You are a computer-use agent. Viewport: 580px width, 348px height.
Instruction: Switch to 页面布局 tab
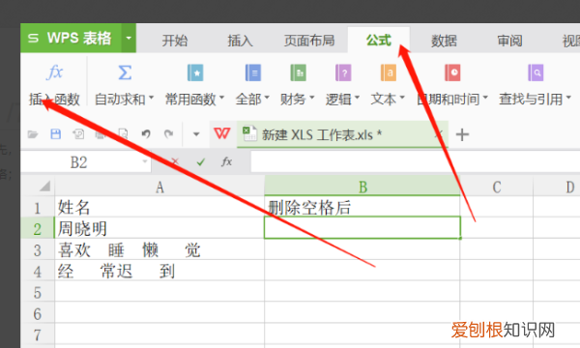309,41
